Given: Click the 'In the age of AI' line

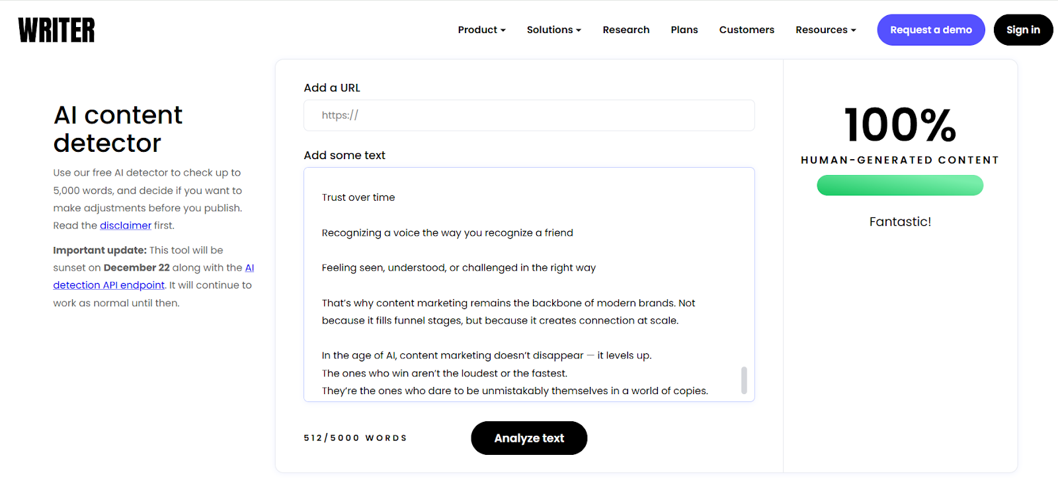Looking at the screenshot, I should 487,355.
